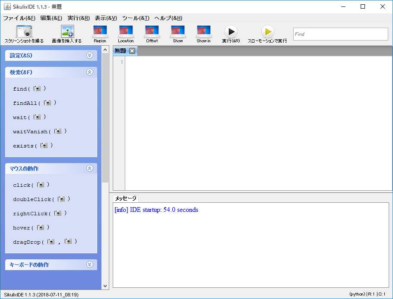Screen dimensions: 393x299
Task: Select the メッセージ tab
Action: click(x=126, y=198)
